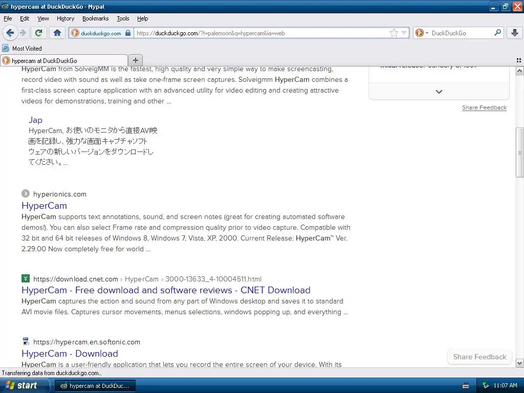The image size is (524, 393).
Task: Open the Bookmarks menu
Action: 95,18
